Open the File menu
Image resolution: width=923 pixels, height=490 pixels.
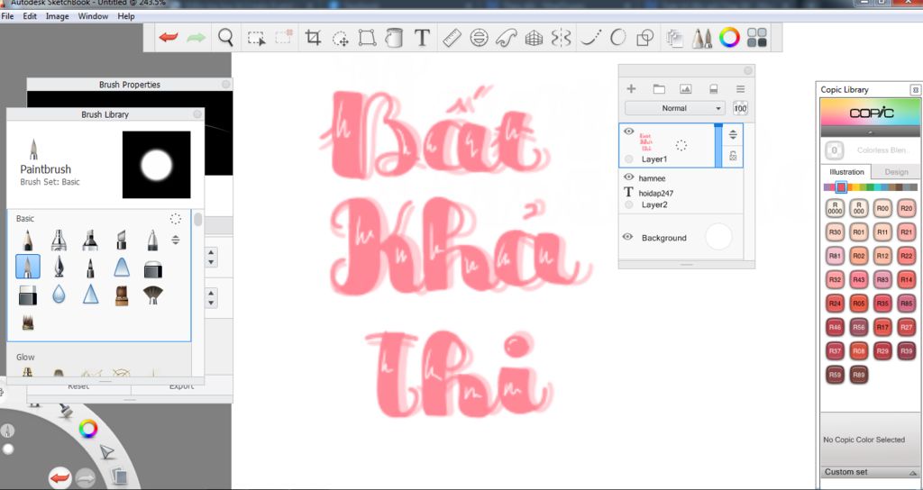click(x=7, y=16)
